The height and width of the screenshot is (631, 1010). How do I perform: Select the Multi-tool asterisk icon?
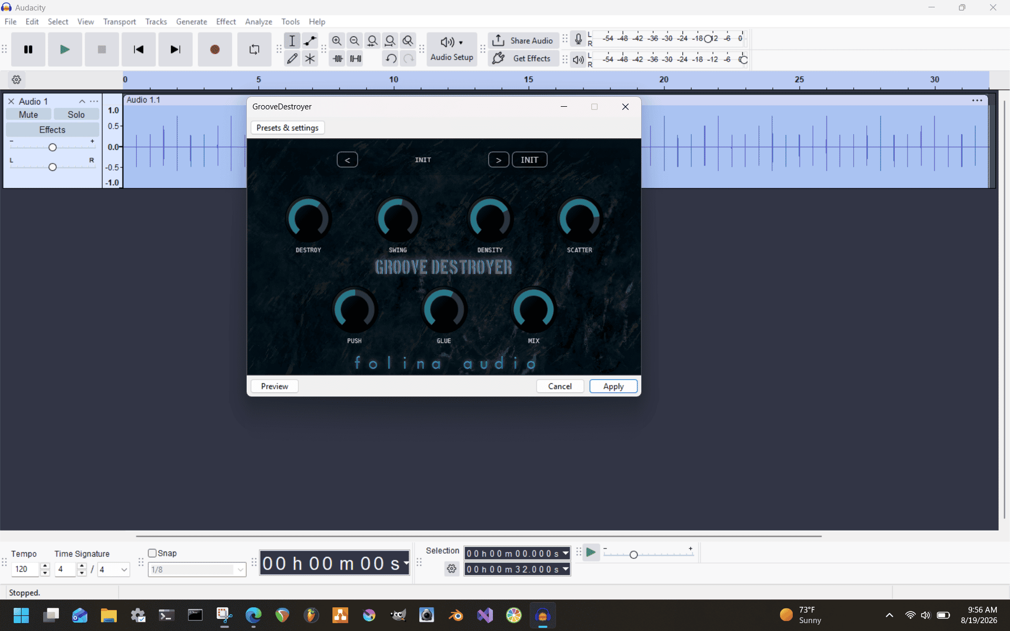[x=310, y=58]
